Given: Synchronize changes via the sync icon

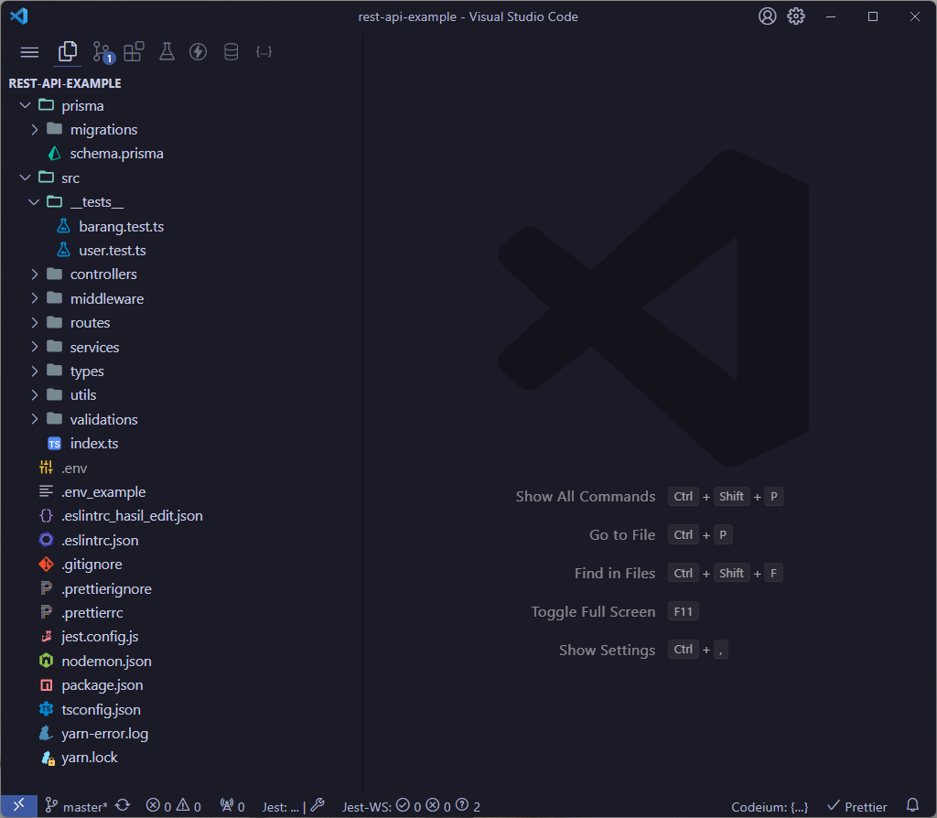Looking at the screenshot, I should tap(124, 806).
